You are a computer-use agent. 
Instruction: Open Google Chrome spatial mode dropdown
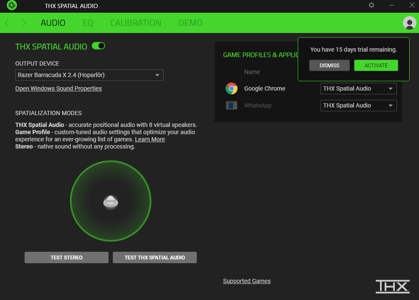pyautogui.click(x=359, y=88)
